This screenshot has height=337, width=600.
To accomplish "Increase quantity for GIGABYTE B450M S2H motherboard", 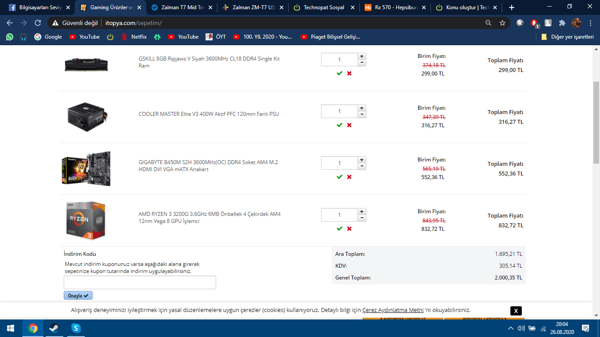I will [x=361, y=160].
